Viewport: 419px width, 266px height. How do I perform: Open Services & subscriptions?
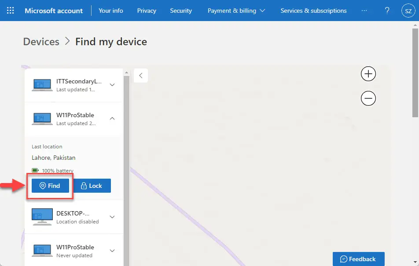pos(313,11)
